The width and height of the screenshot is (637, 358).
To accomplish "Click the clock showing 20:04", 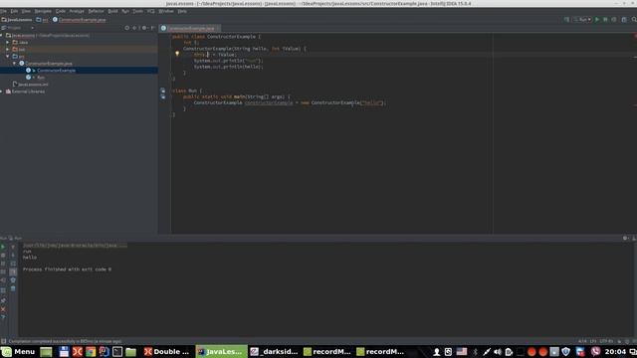I will 615,351.
